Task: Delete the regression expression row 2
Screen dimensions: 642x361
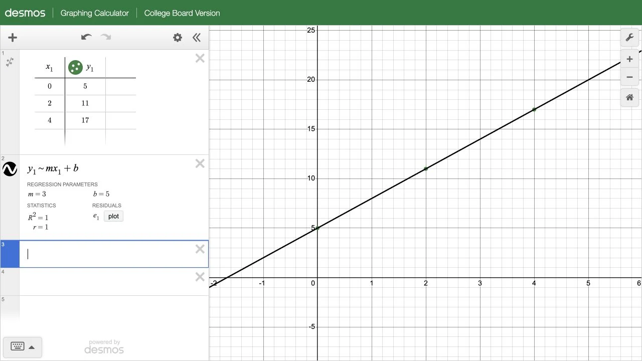Action: point(200,163)
